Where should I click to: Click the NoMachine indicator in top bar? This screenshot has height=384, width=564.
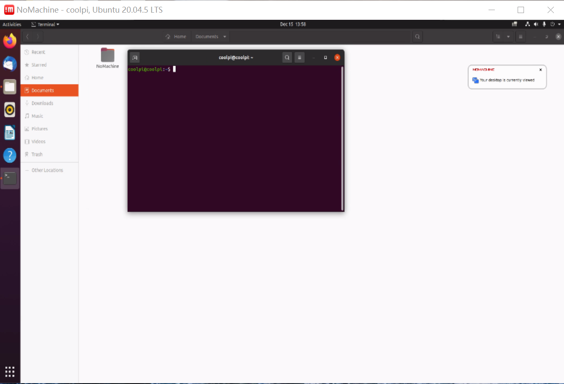[x=514, y=24]
